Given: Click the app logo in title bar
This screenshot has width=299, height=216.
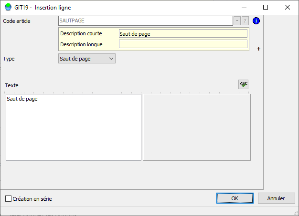Looking at the screenshot, I should [8, 7].
